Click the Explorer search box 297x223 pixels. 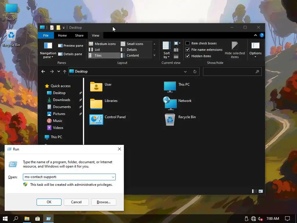tap(232, 71)
